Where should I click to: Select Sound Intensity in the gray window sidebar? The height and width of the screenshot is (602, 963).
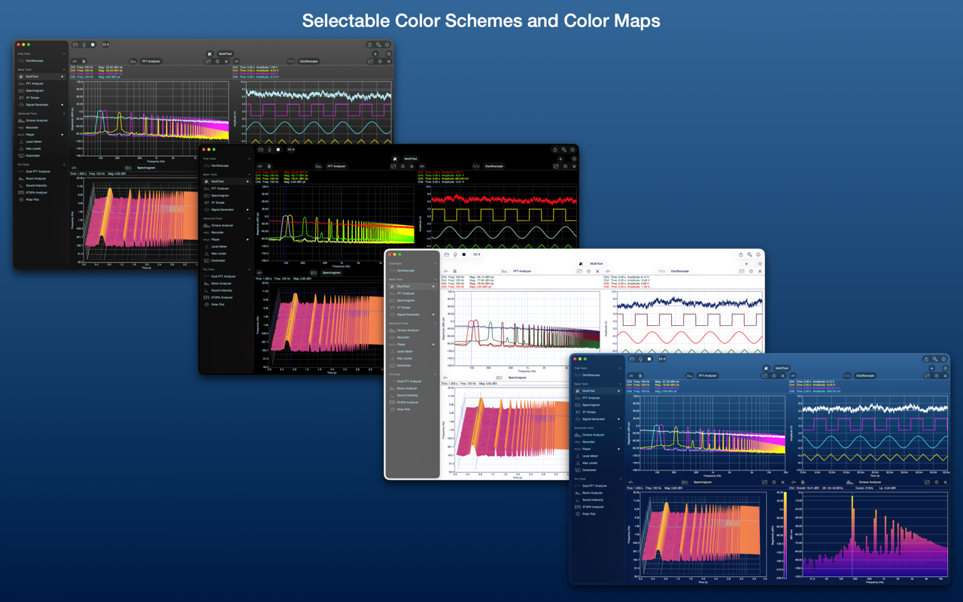tap(35, 186)
